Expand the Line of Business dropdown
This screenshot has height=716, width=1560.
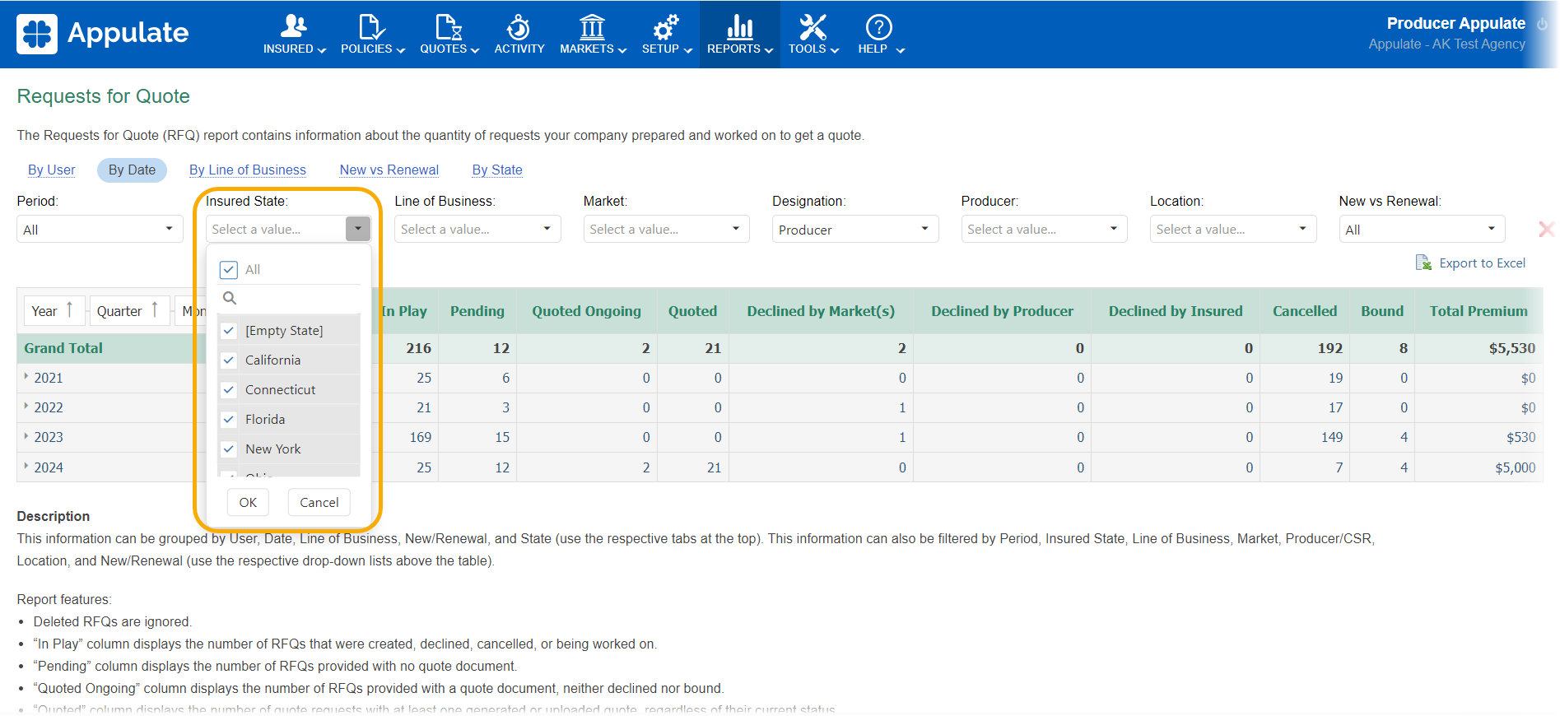click(x=477, y=230)
